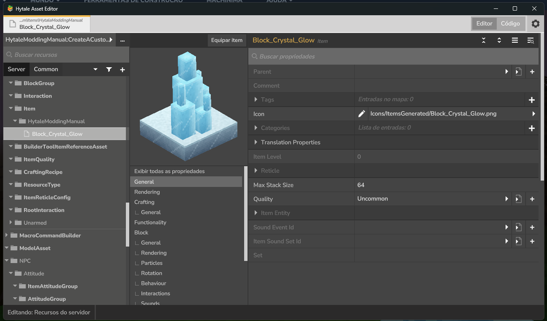Click the document icon on the Sound Event Id row
The height and width of the screenshot is (321, 547).
518,227
